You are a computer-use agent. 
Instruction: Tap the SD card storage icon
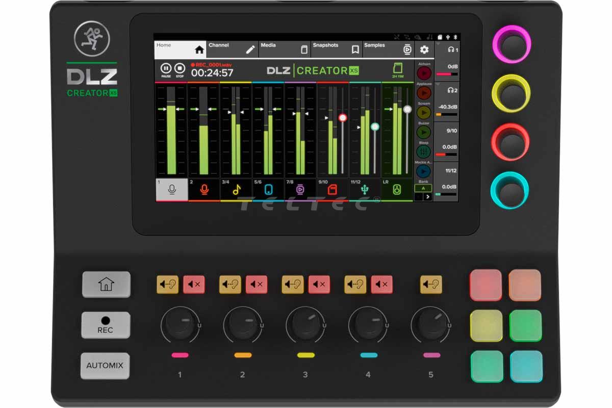(398, 68)
